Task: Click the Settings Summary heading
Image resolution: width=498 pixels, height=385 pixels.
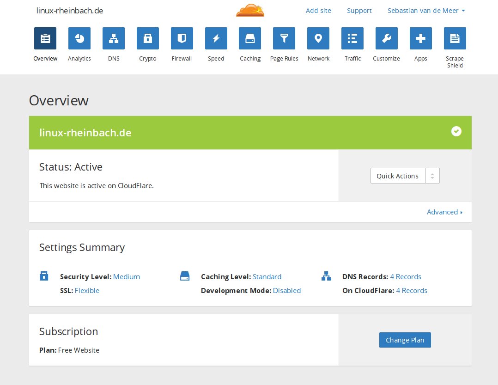Action: point(82,247)
